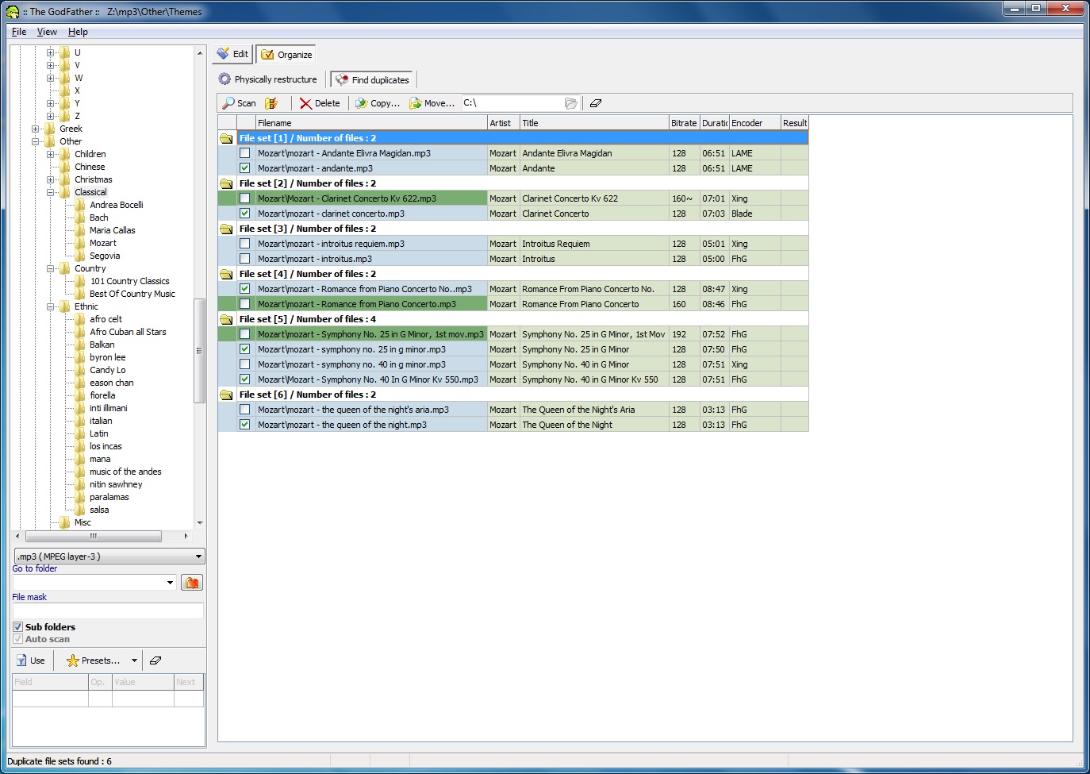The image size is (1090, 774).
Task: Check mozart - Andante Elivra Magidan.mp3 checkbox
Action: [245, 153]
